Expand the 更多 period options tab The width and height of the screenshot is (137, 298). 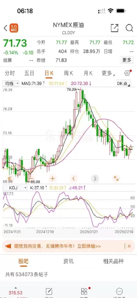(108, 73)
